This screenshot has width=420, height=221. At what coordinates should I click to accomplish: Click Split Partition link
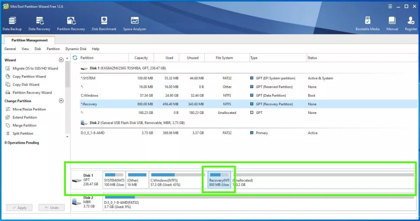click(23, 133)
